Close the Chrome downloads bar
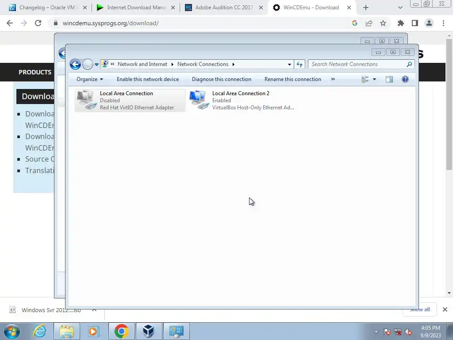The width and height of the screenshot is (453, 340). [x=445, y=309]
